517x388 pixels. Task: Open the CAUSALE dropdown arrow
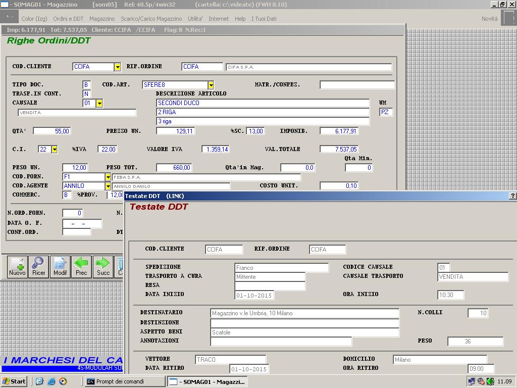pyautogui.click(x=99, y=103)
